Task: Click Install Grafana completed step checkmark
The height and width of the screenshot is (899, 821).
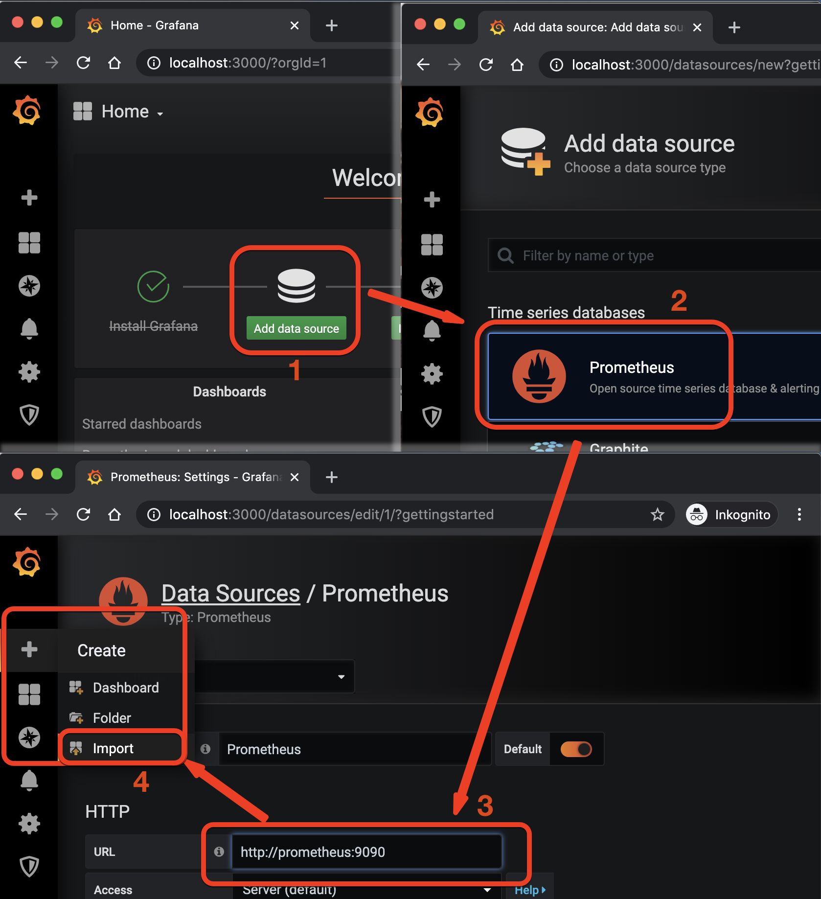Action: 153,286
